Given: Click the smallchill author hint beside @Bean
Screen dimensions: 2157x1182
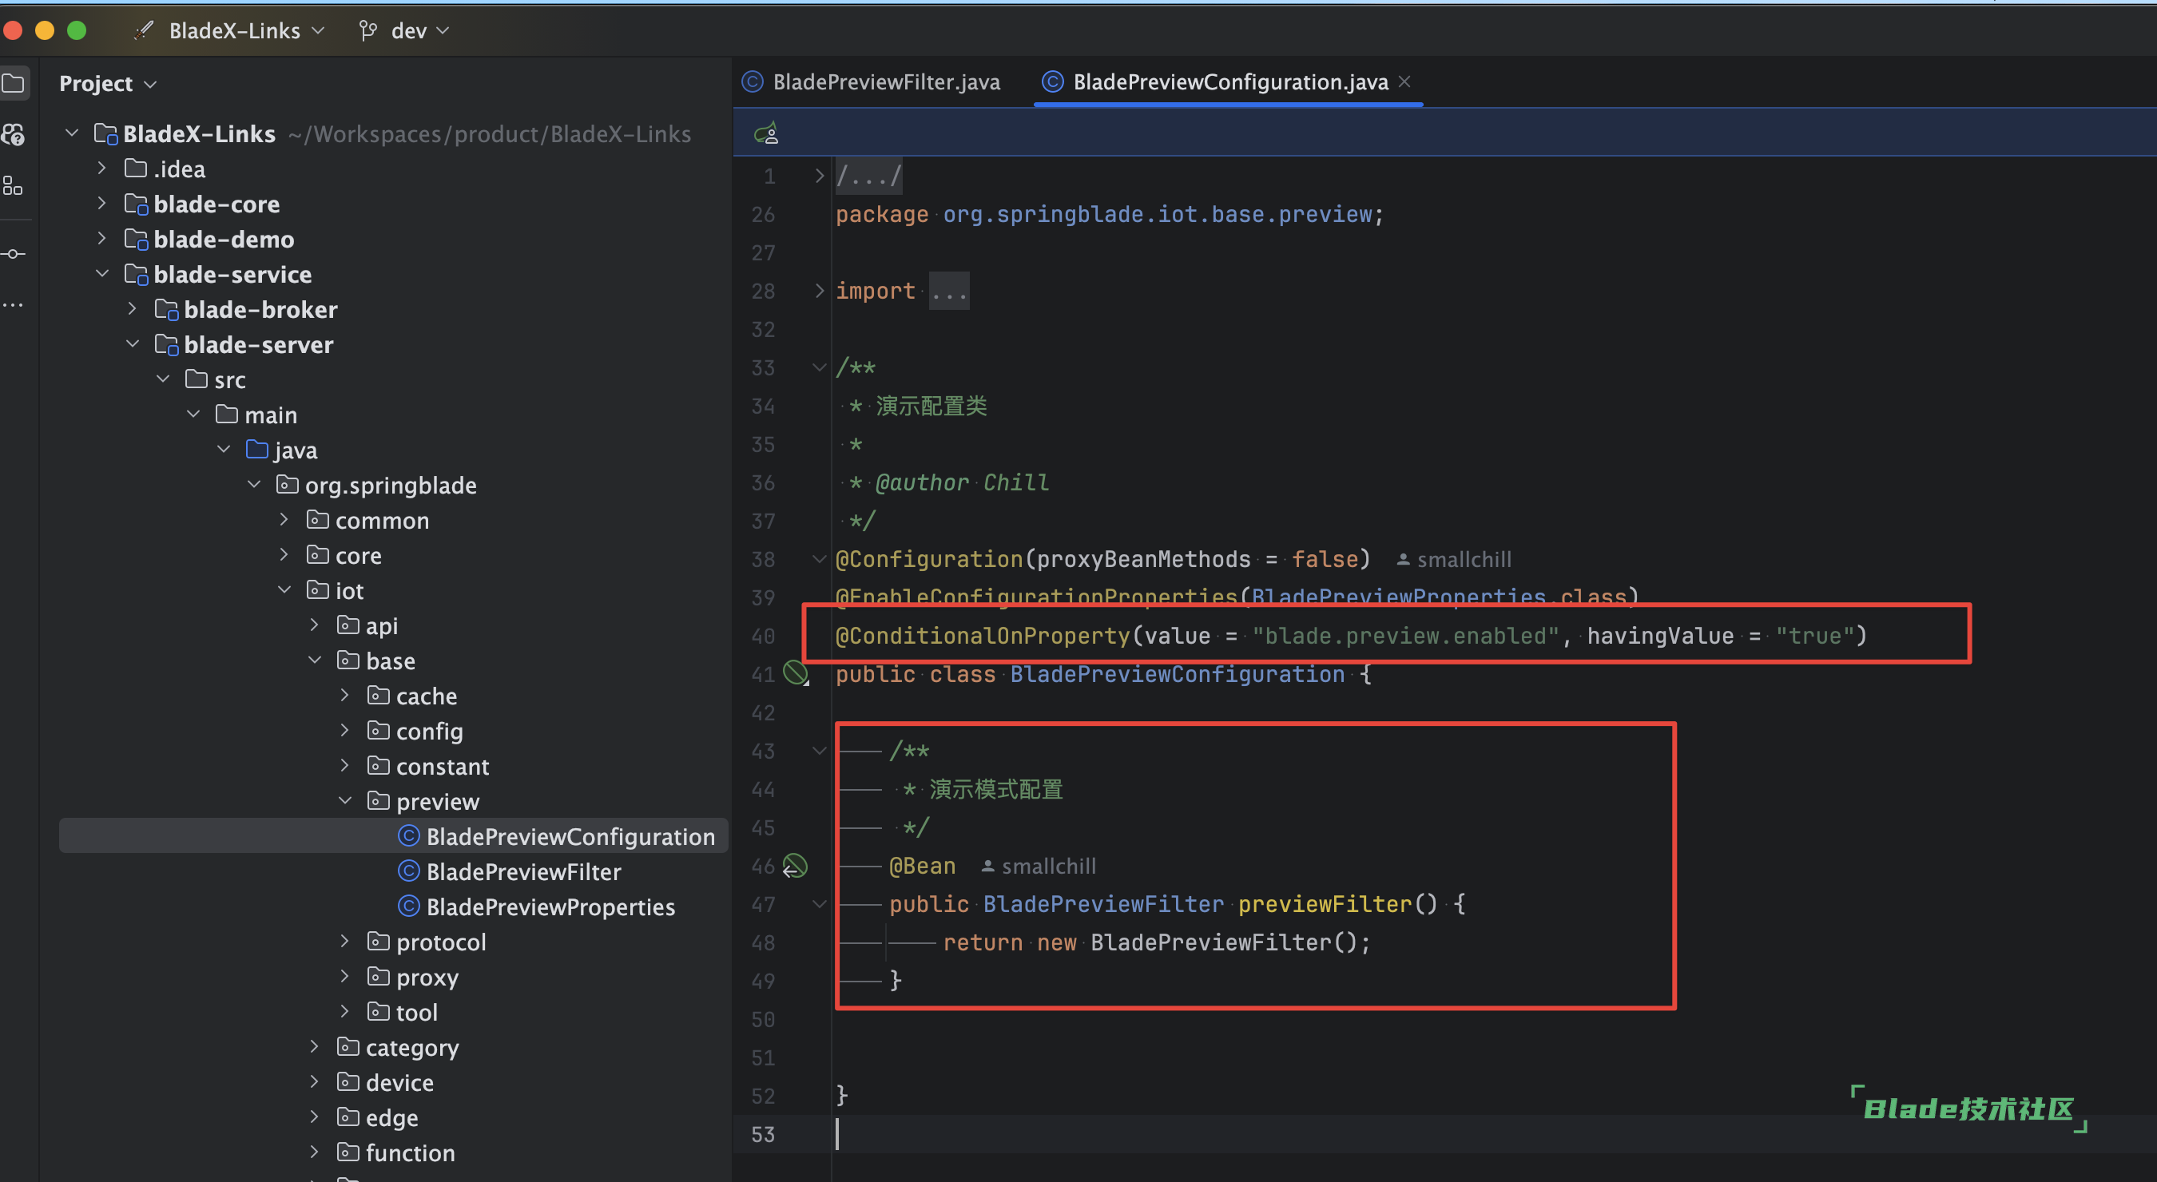Looking at the screenshot, I should pyautogui.click(x=1039, y=867).
